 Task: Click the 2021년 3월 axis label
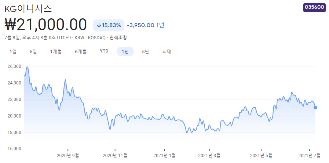209,156
